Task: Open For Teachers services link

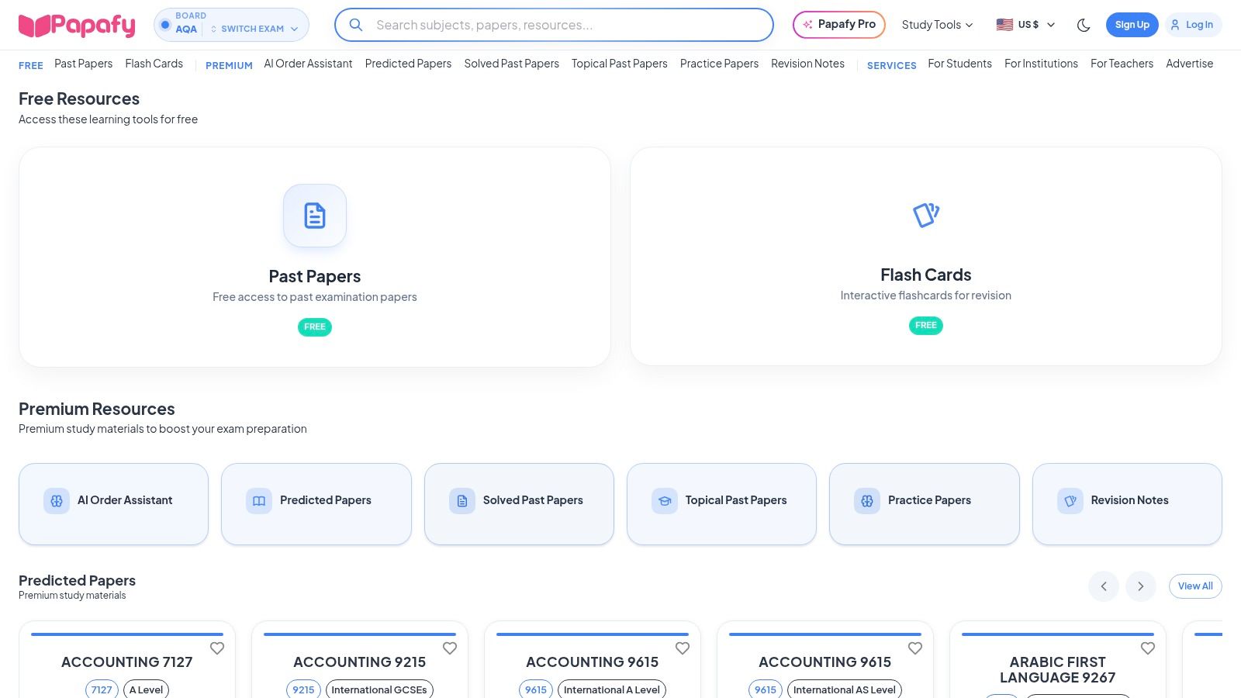Action: pyautogui.click(x=1122, y=64)
